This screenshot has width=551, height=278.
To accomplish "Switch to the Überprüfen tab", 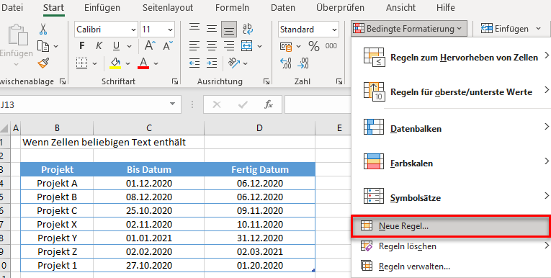I will coord(340,7).
